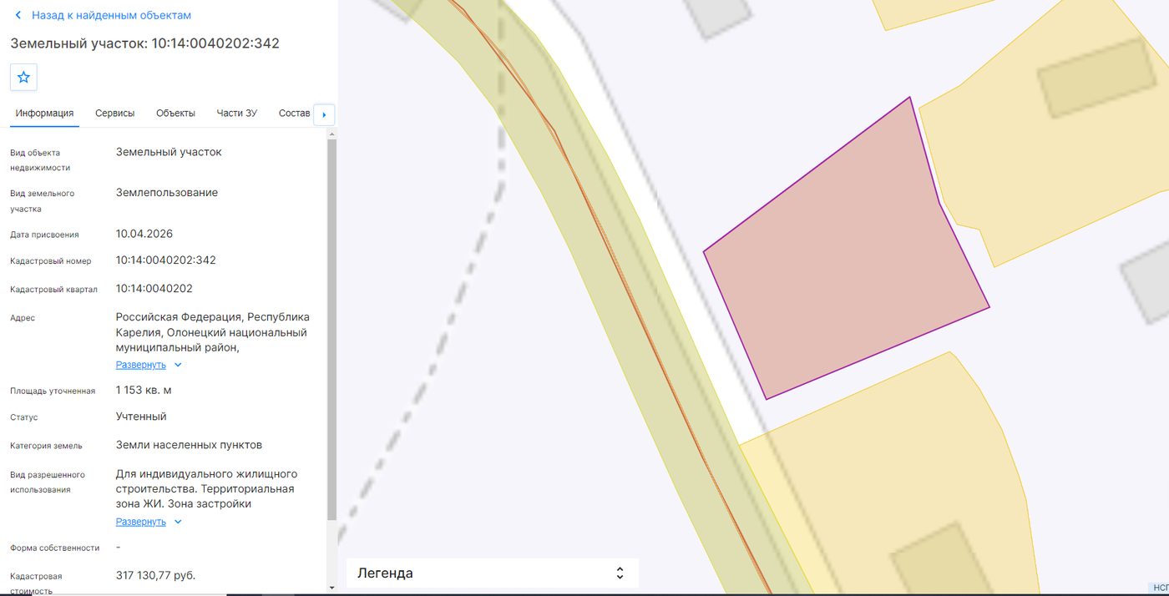Switch to the Сервисы tab
The width and height of the screenshot is (1169, 596).
tap(115, 114)
